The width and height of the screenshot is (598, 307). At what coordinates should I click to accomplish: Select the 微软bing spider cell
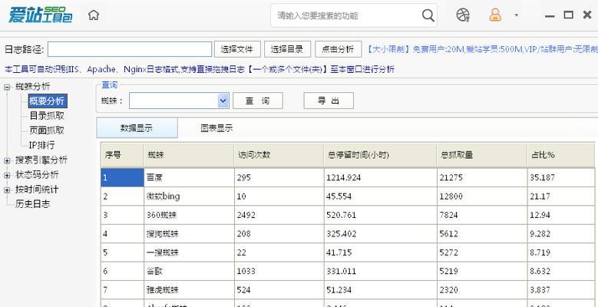[x=189, y=196]
